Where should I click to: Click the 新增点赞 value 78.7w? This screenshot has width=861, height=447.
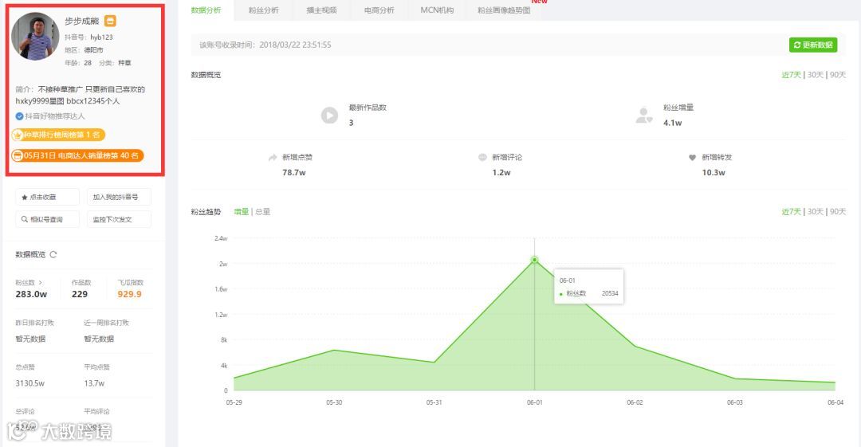tap(293, 172)
